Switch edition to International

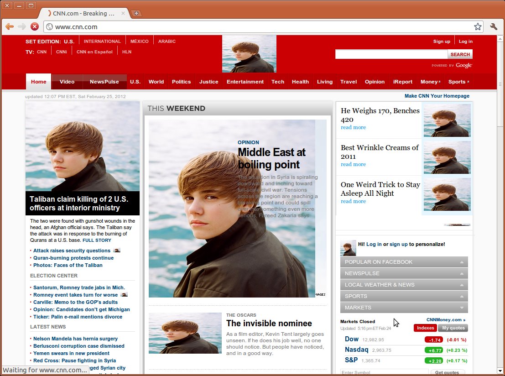(x=102, y=41)
